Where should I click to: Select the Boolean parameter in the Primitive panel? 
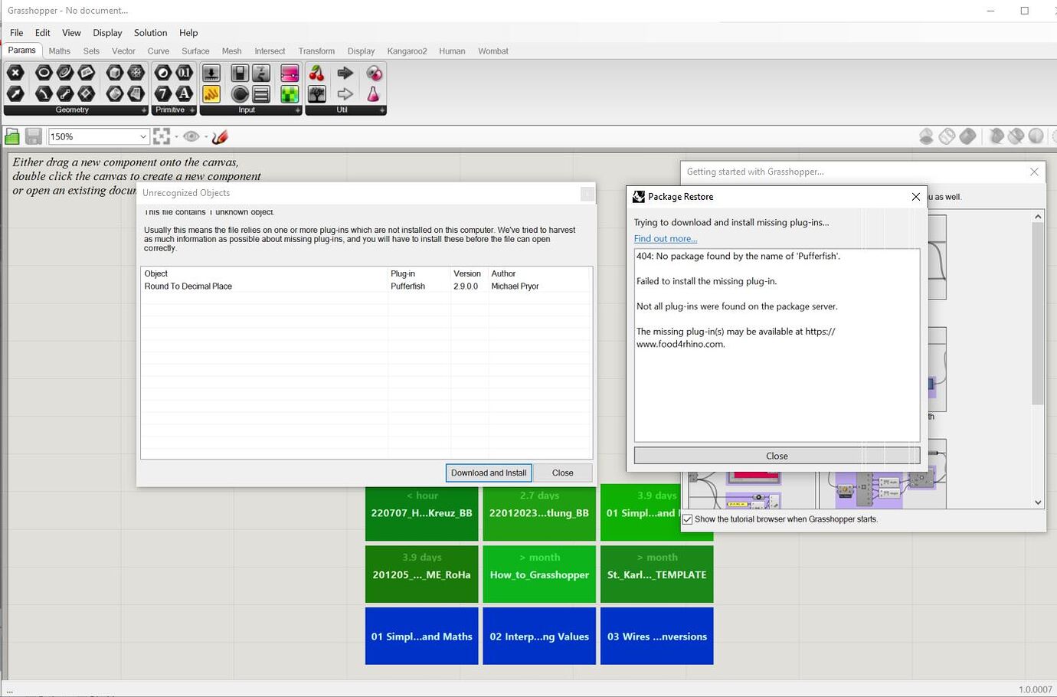pyautogui.click(x=163, y=73)
